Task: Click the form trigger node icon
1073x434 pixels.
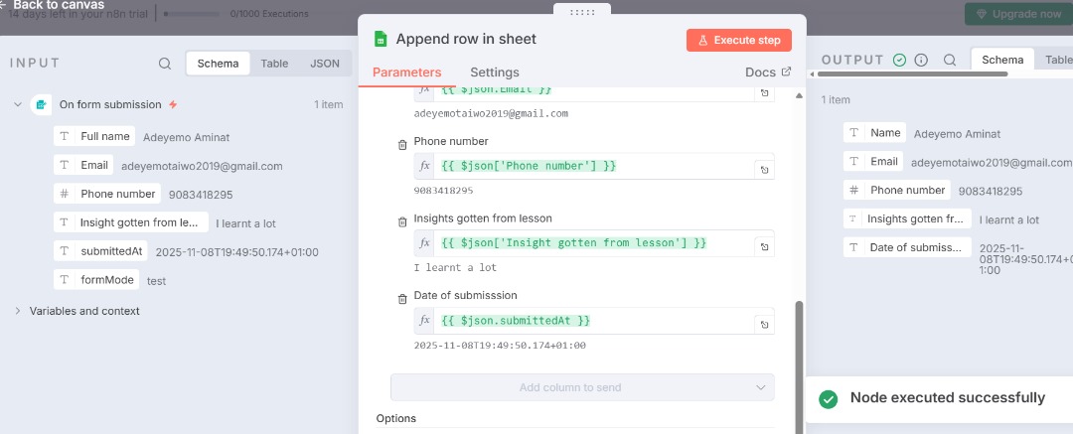Action: 41,104
